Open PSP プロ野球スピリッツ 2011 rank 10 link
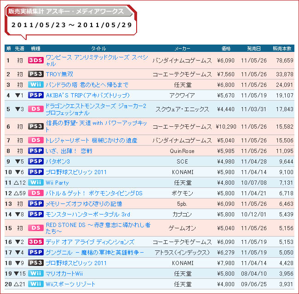Viewport: 299px width, 294px height. [x=76, y=172]
